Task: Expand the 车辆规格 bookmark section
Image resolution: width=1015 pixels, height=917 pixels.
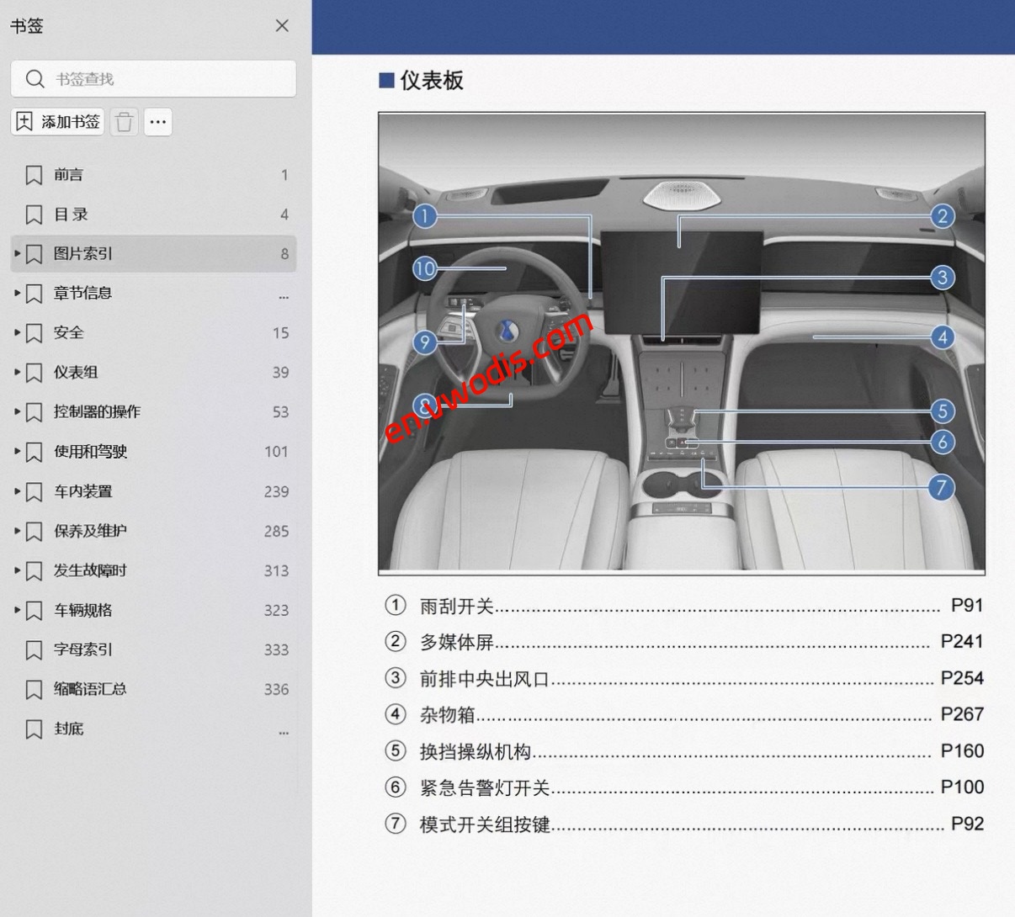Action: (x=17, y=610)
